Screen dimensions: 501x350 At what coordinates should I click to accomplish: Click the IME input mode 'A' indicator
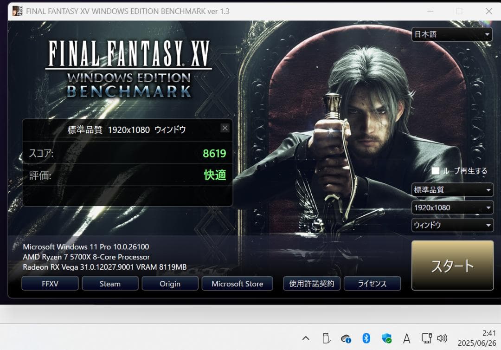407,338
